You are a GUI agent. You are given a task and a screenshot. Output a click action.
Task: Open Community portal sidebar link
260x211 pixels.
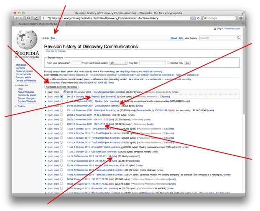27,95
